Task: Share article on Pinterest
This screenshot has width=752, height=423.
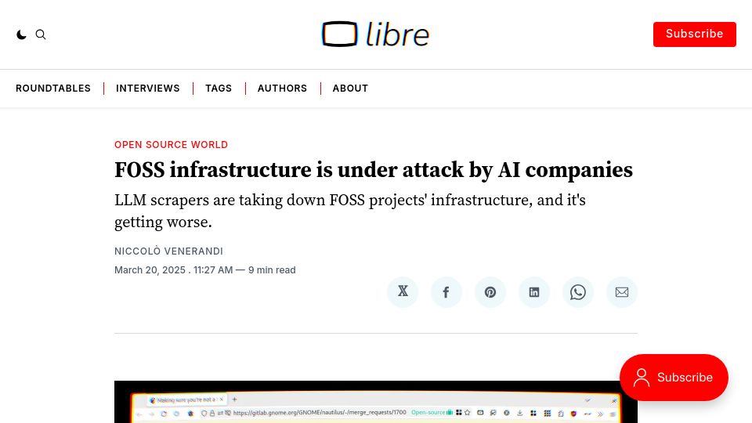Action: click(490, 292)
